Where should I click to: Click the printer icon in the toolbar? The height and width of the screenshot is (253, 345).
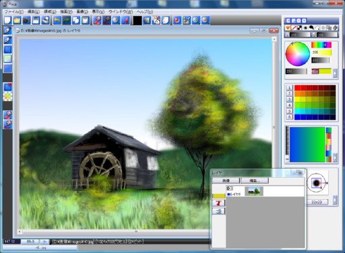pyautogui.click(x=46, y=20)
